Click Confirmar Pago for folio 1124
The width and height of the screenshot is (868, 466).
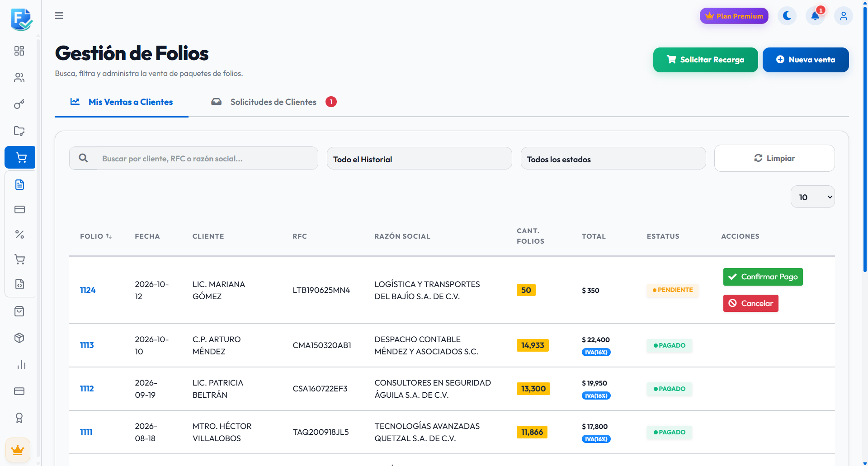pyautogui.click(x=763, y=277)
